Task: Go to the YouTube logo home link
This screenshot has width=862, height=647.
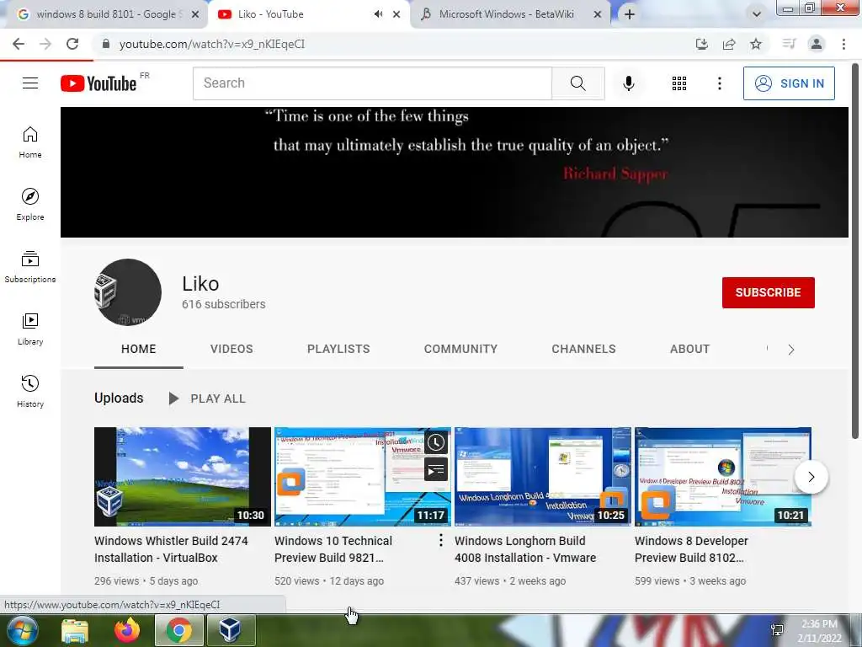Action: 98,83
